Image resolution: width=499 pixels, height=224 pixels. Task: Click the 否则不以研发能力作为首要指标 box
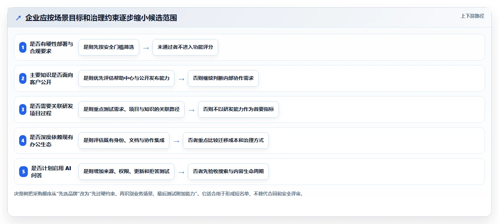(238, 109)
